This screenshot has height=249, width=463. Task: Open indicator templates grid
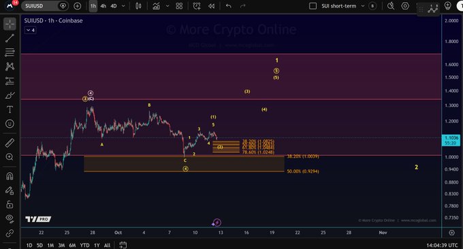pos(179,6)
